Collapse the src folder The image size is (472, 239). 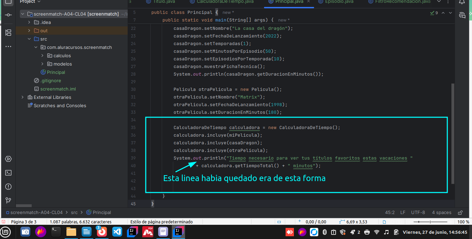(x=30, y=39)
